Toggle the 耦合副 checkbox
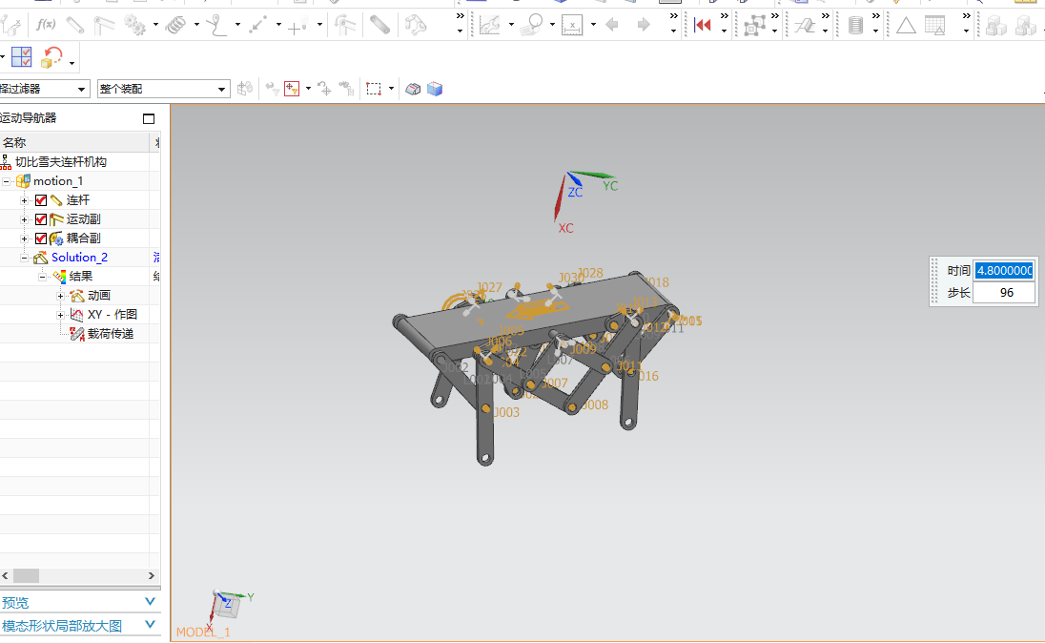This screenshot has width=1045, height=643. point(41,239)
